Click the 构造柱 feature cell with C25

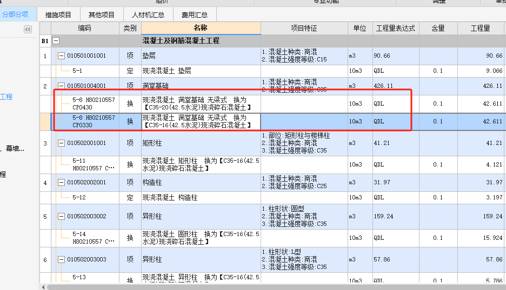point(304,183)
